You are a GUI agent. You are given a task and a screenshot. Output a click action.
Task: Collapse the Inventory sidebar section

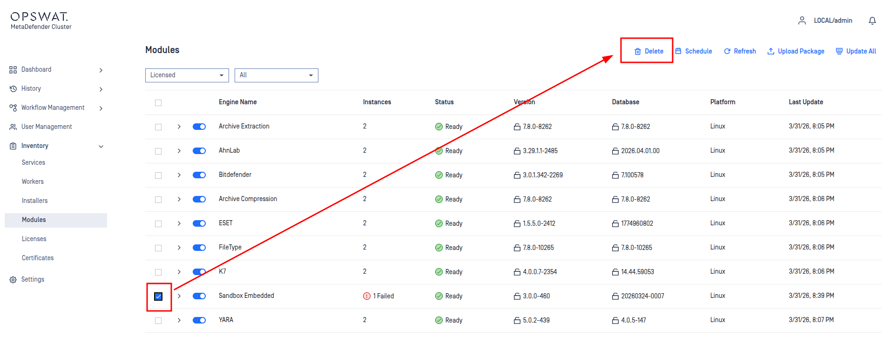[x=101, y=146]
